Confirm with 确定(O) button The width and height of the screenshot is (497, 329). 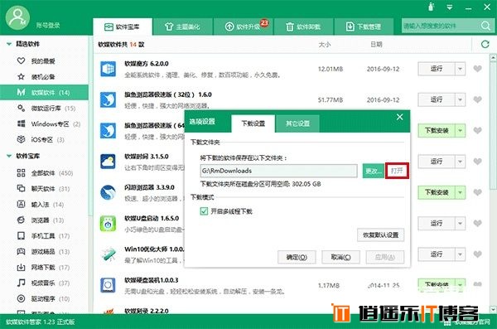(297, 257)
